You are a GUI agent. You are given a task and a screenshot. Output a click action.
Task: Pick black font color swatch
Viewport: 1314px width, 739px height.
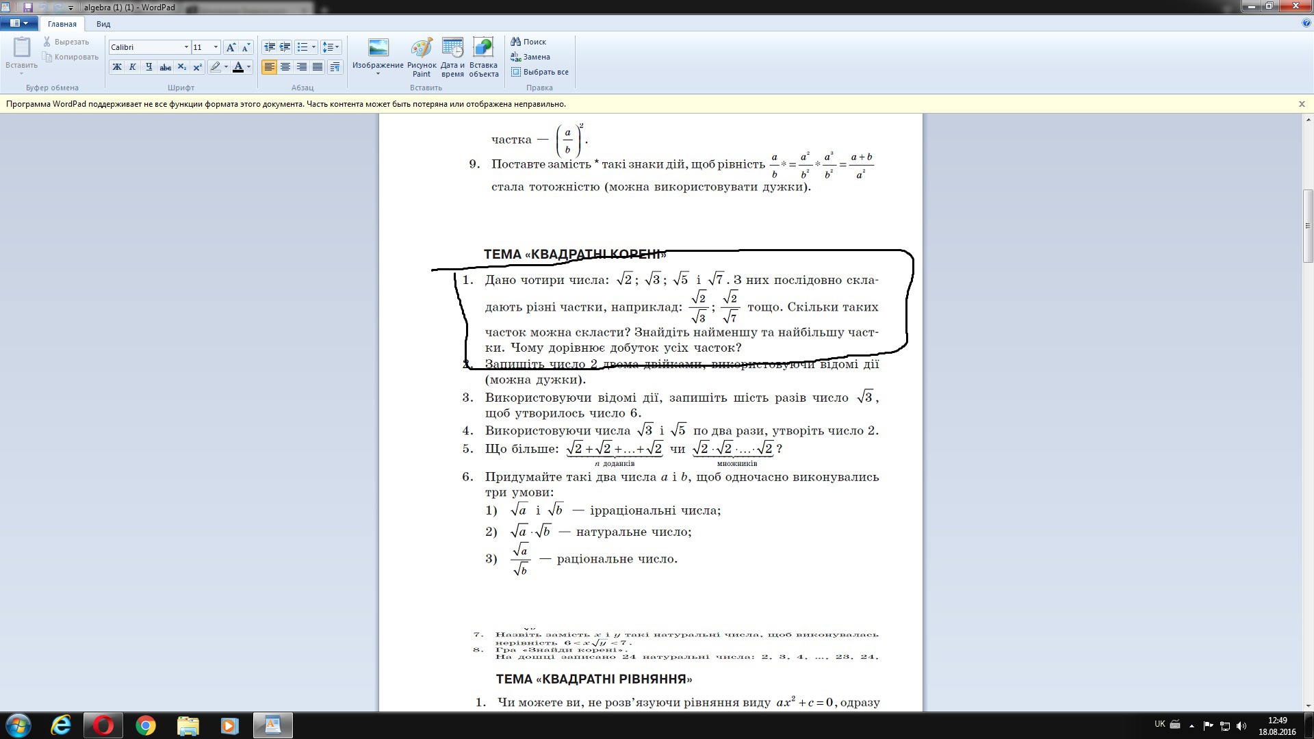click(x=238, y=67)
